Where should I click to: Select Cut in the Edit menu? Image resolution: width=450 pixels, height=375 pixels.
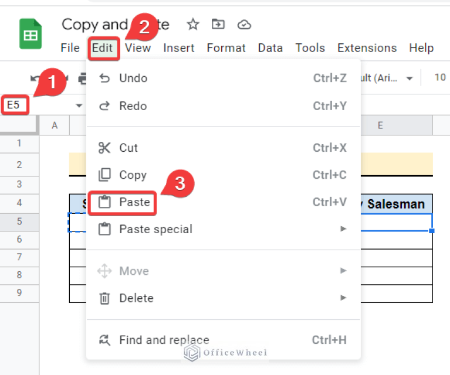224,148
